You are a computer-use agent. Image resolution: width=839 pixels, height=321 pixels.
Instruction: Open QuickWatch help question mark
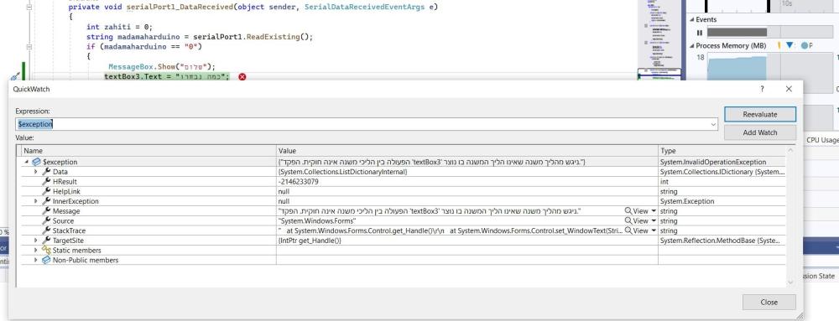click(x=762, y=89)
